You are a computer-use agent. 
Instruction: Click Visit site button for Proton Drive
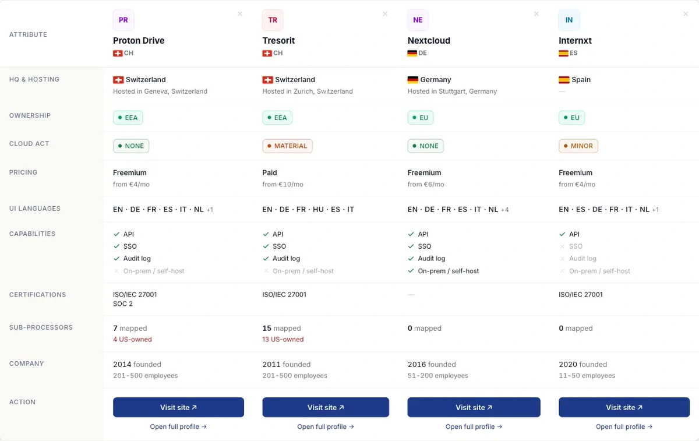(178, 407)
